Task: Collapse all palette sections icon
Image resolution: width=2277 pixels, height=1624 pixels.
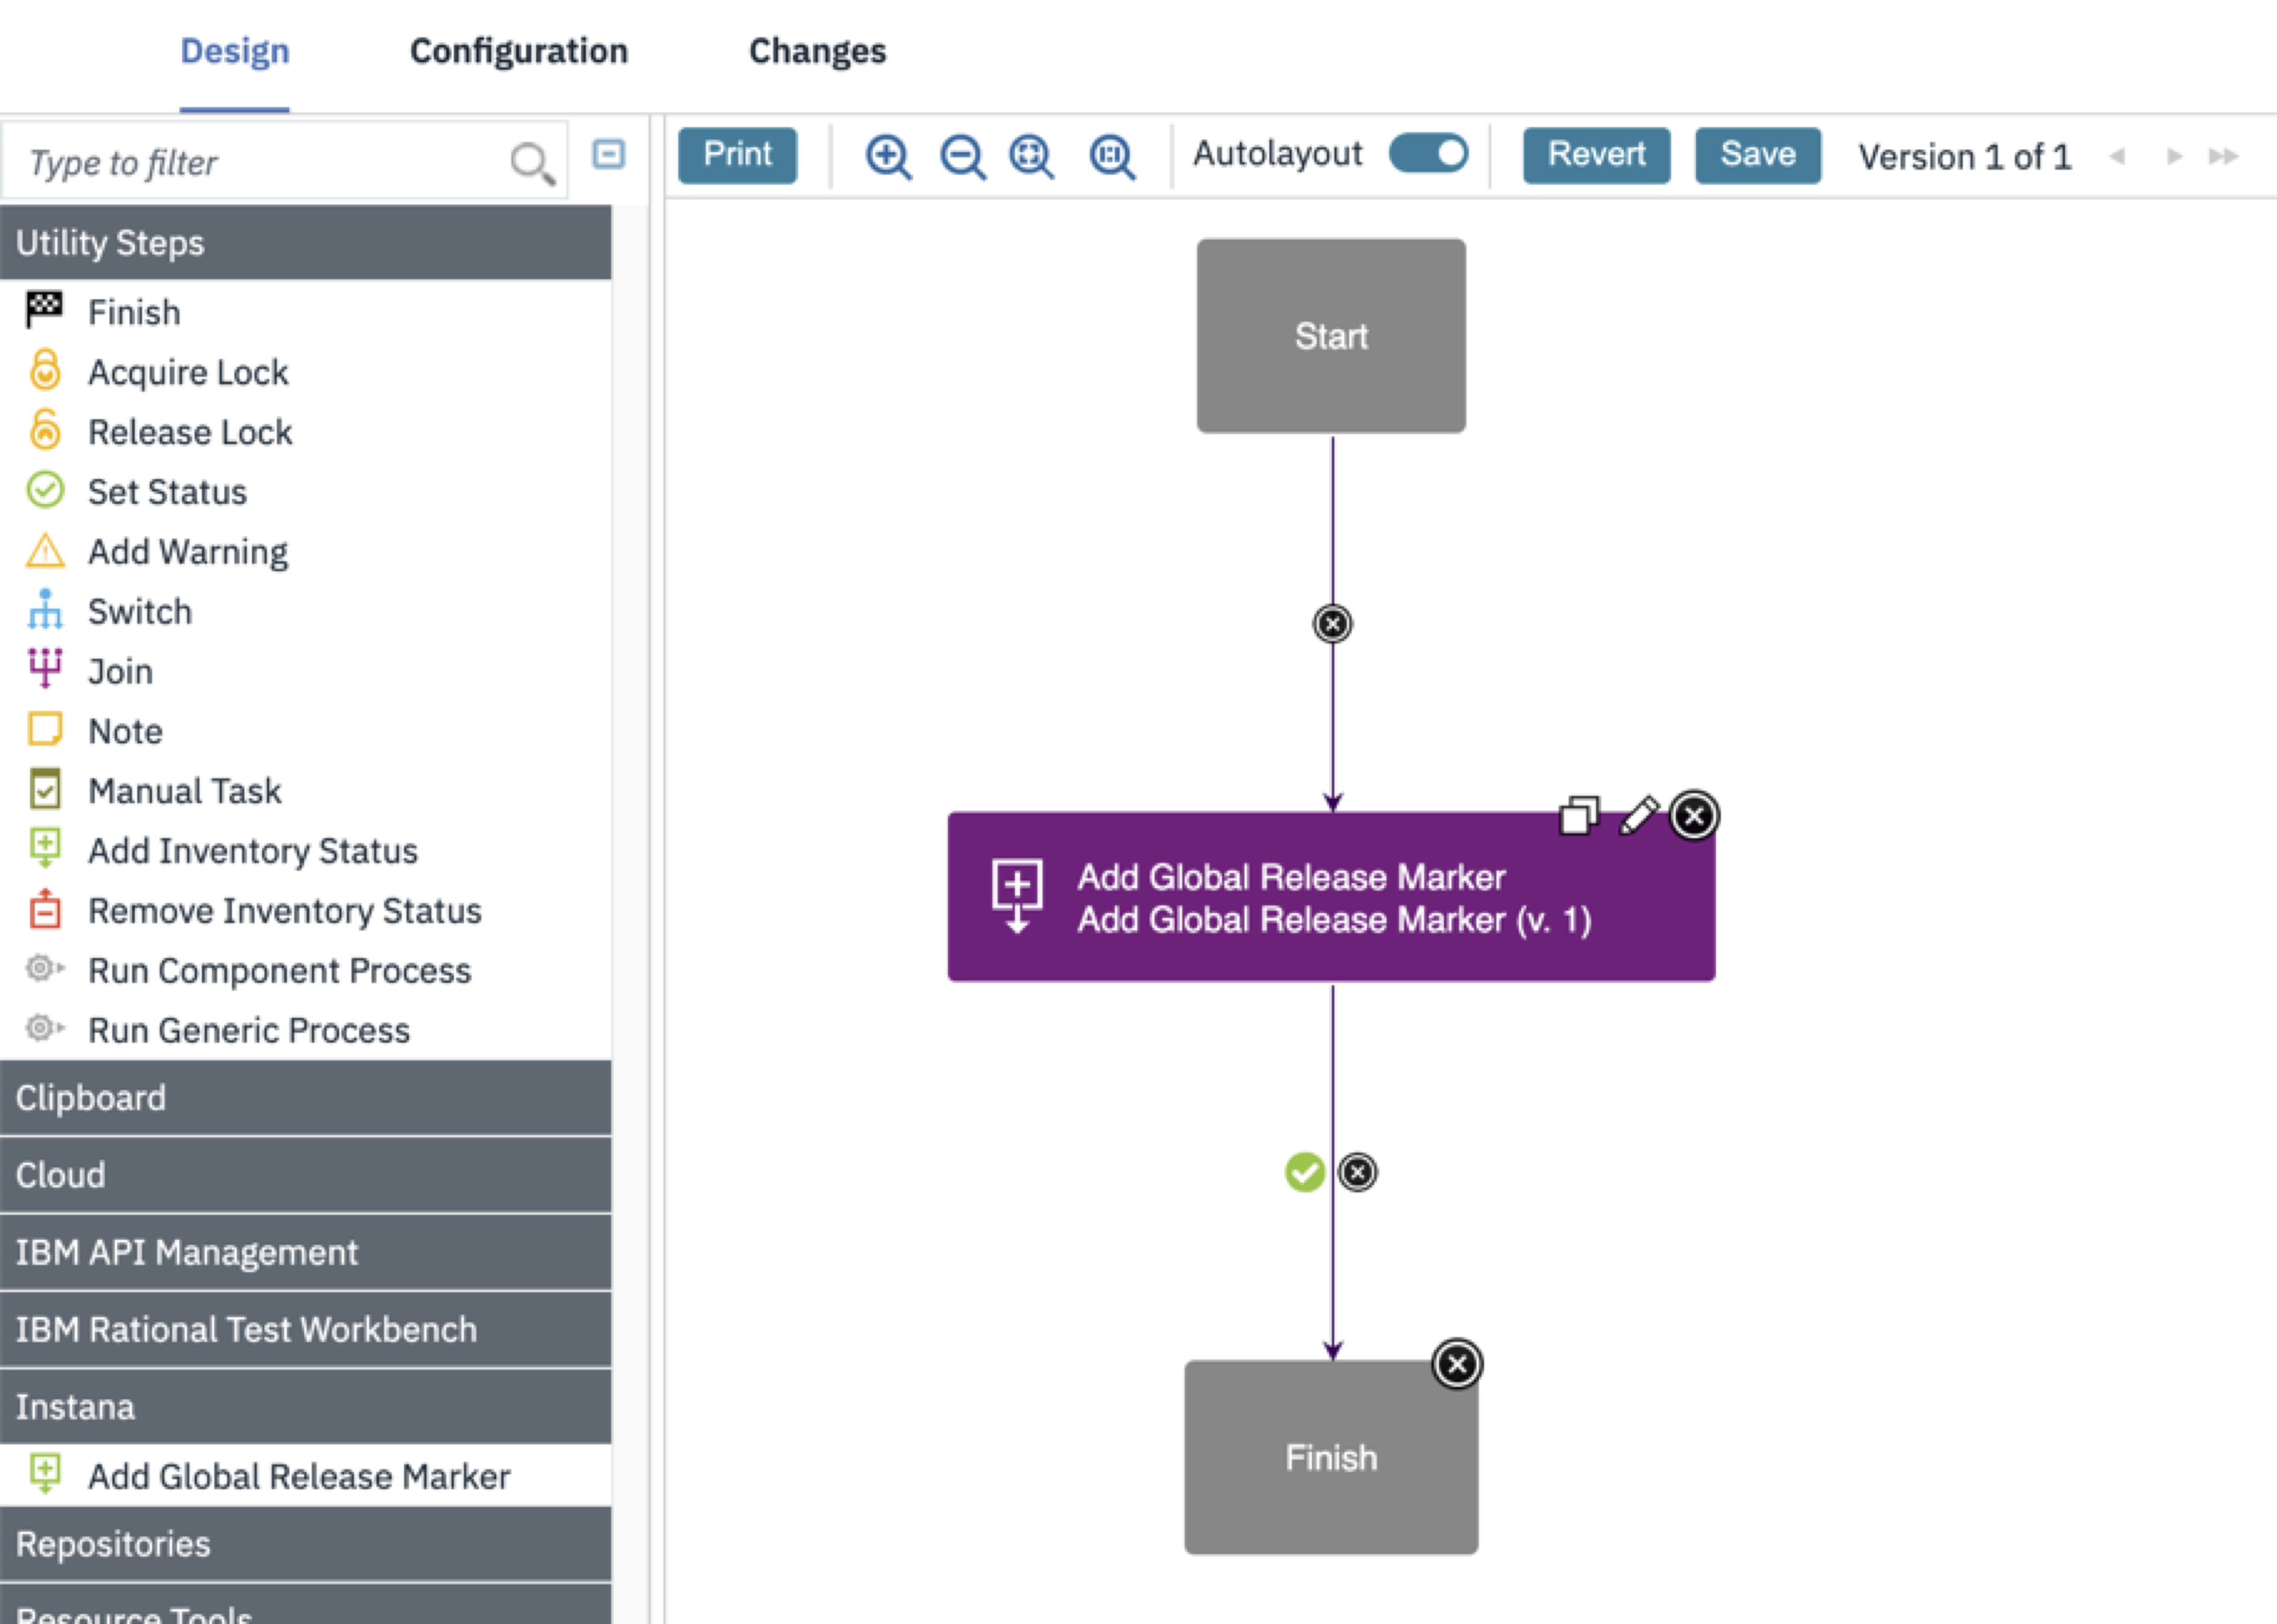Action: point(608,154)
